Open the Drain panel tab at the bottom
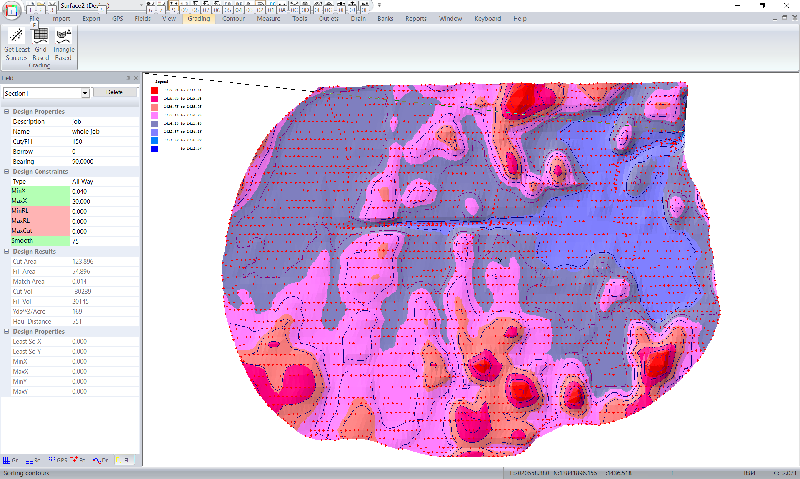800x479 pixels. pyautogui.click(x=102, y=460)
